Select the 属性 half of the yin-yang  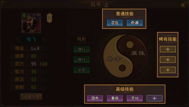tap(138, 53)
